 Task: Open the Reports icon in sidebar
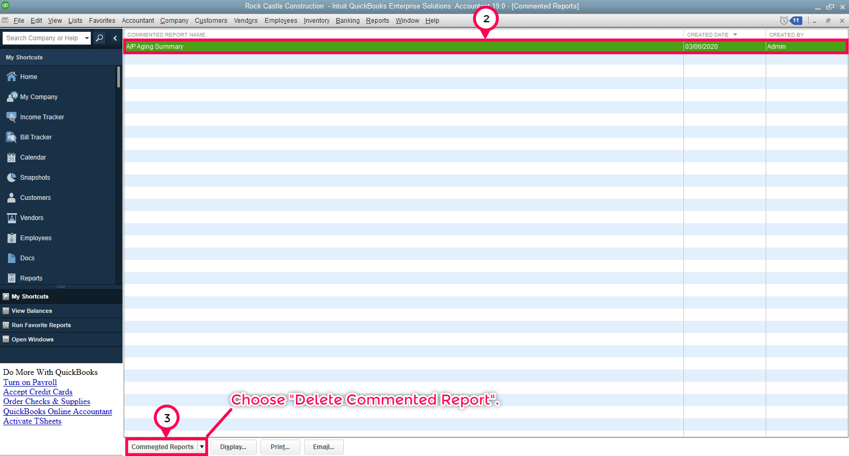point(11,278)
